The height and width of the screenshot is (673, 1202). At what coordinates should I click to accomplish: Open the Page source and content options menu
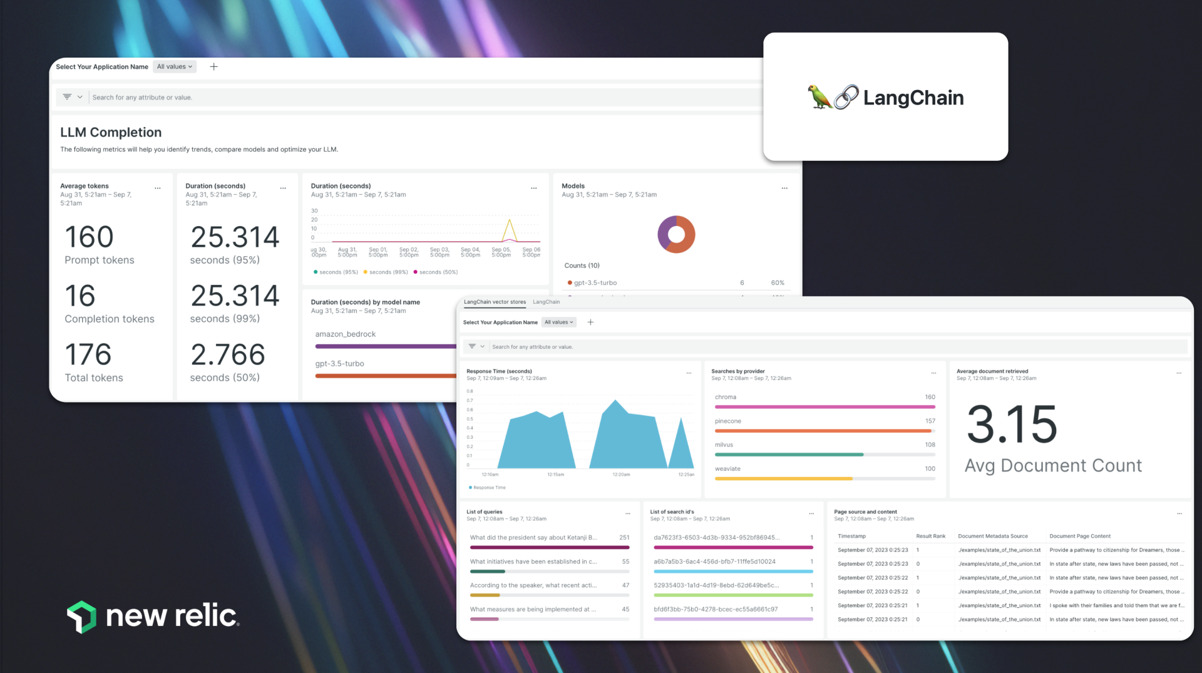(1181, 513)
